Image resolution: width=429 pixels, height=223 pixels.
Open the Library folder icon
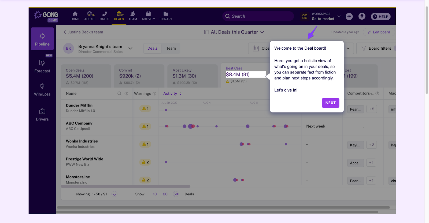166,16
